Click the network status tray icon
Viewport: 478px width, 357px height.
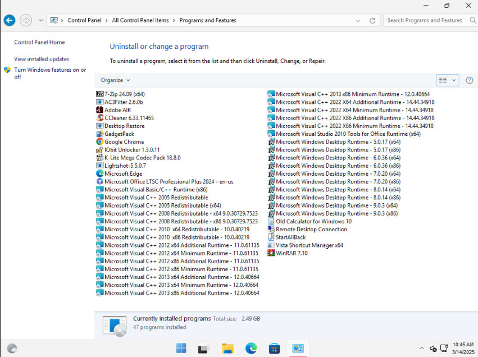point(444,348)
